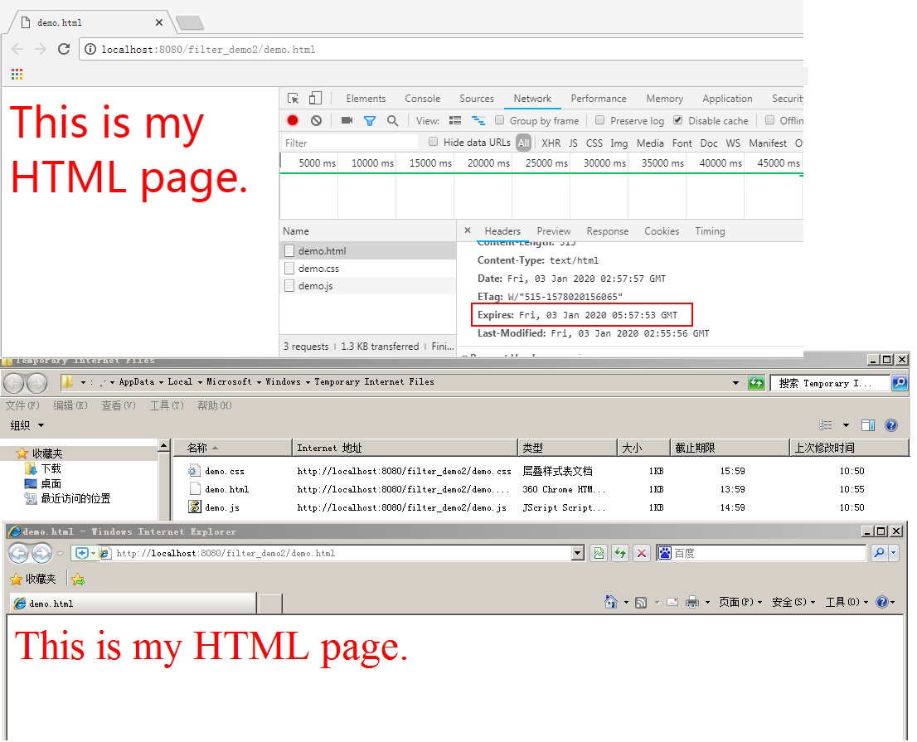This screenshot has width=917, height=742.
Task: Sort by the 截止期限 column header
Action: [730, 448]
